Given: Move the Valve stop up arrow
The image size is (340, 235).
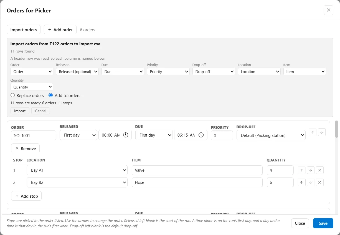Looking at the screenshot, I should pos(302,170).
